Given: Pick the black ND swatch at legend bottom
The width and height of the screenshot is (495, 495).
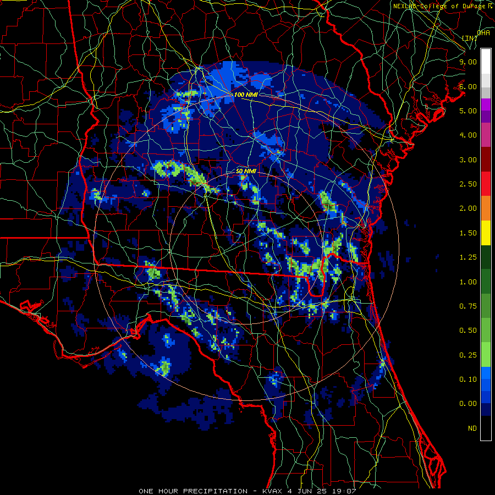Looking at the screenshot, I should [x=486, y=428].
